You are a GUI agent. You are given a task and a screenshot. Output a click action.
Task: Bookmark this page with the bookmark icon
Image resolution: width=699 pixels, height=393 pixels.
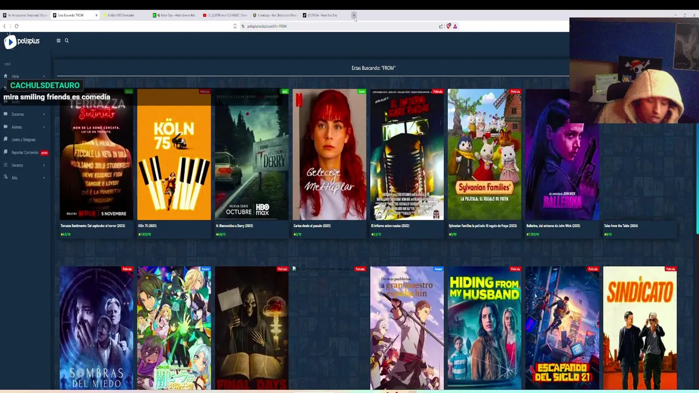click(235, 26)
